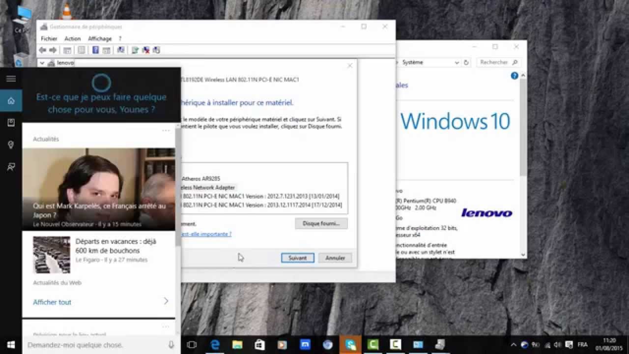The image size is (629, 354).
Task: Open the traffic jam news thumbnail
Action: [x=52, y=255]
